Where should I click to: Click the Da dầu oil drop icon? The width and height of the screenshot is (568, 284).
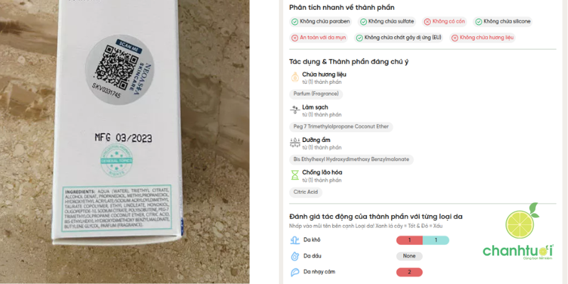295,256
